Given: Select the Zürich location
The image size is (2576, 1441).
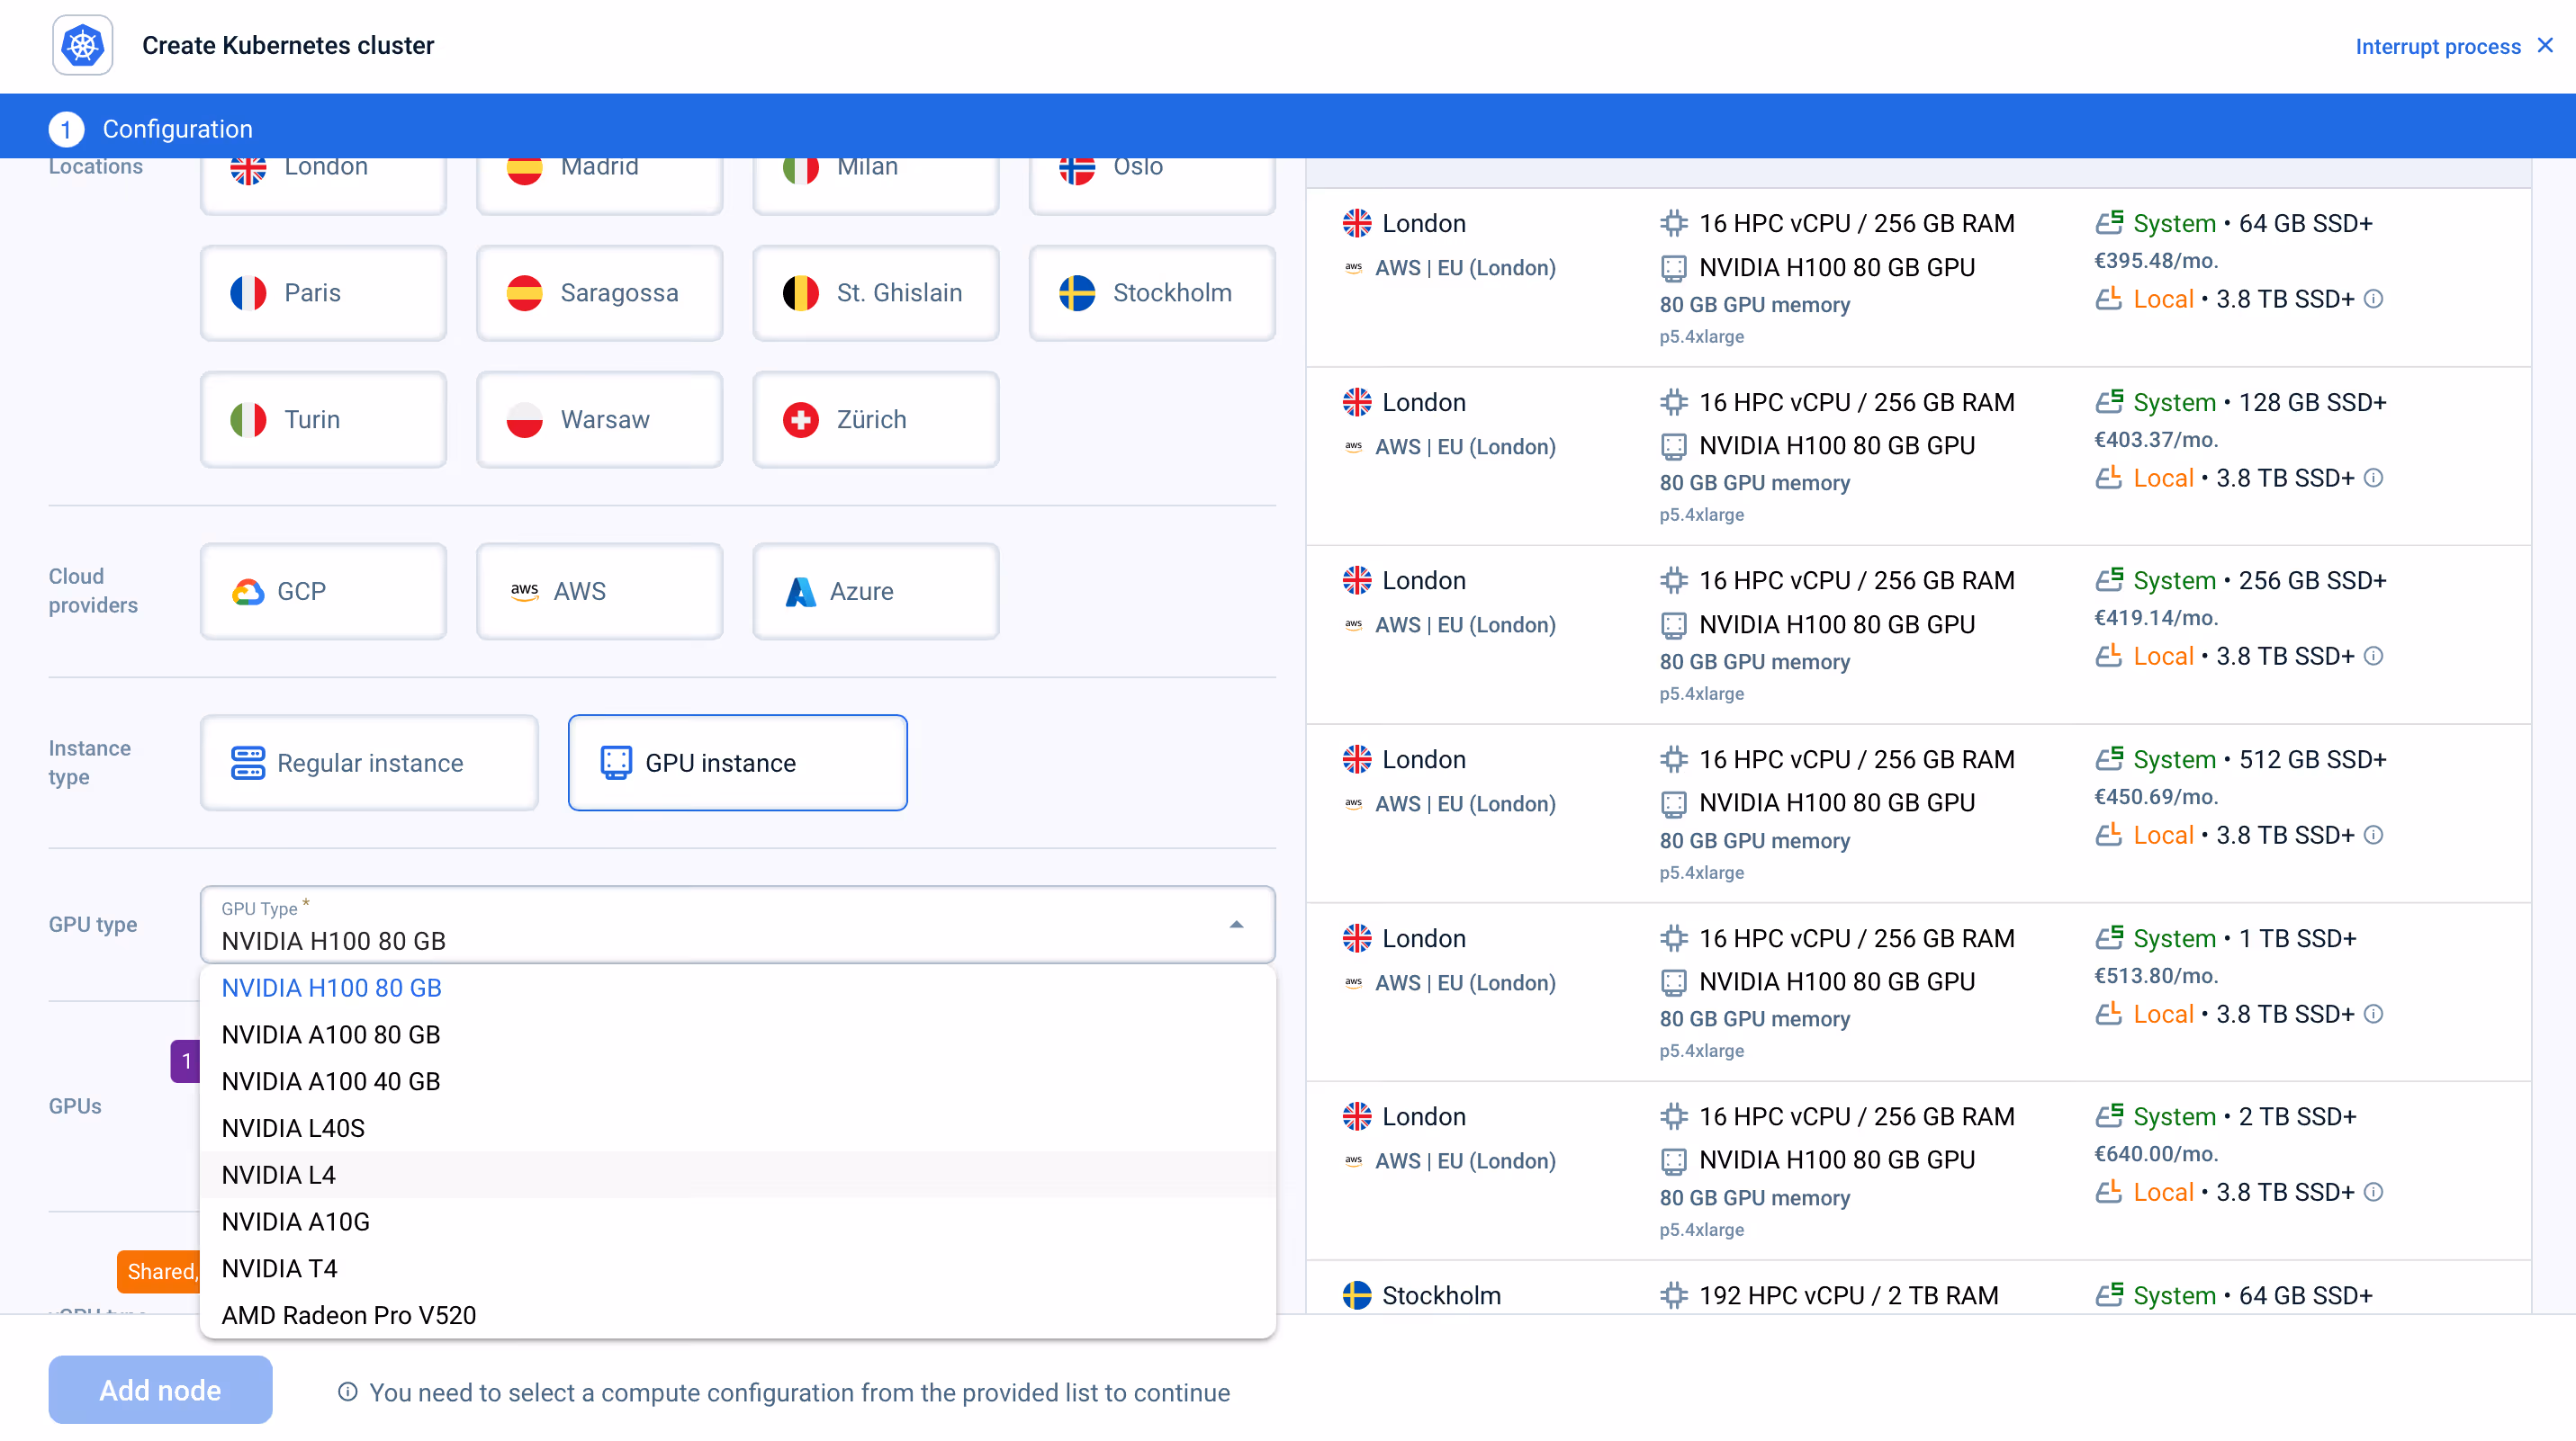Looking at the screenshot, I should click(875, 420).
